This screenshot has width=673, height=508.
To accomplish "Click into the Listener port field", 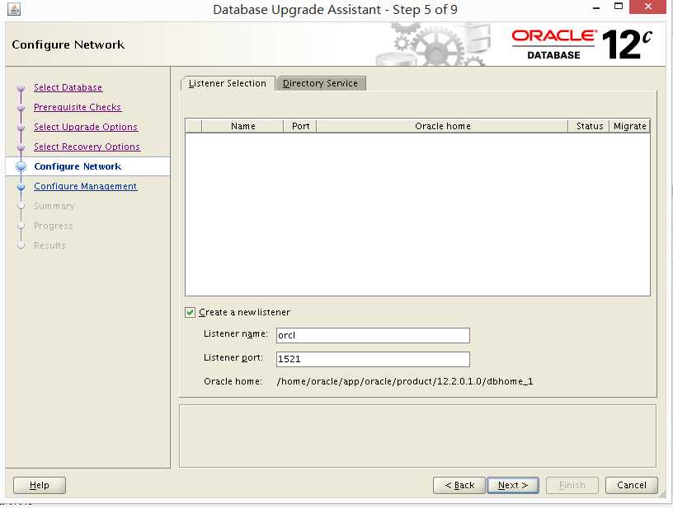I will [x=373, y=359].
